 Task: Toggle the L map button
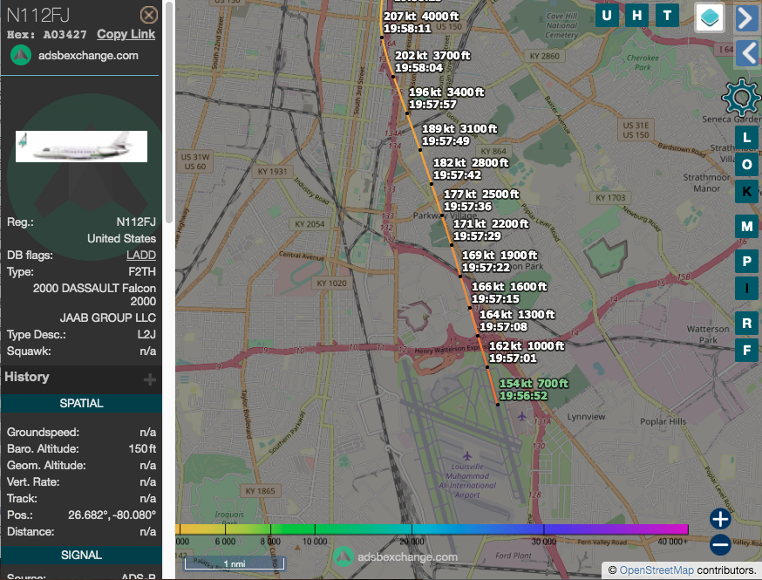click(746, 138)
